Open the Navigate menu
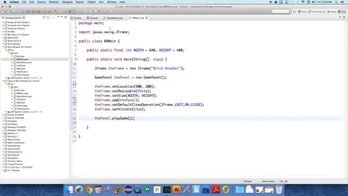Image resolution: width=348 pixels, height=196 pixels. [x=67, y=2]
